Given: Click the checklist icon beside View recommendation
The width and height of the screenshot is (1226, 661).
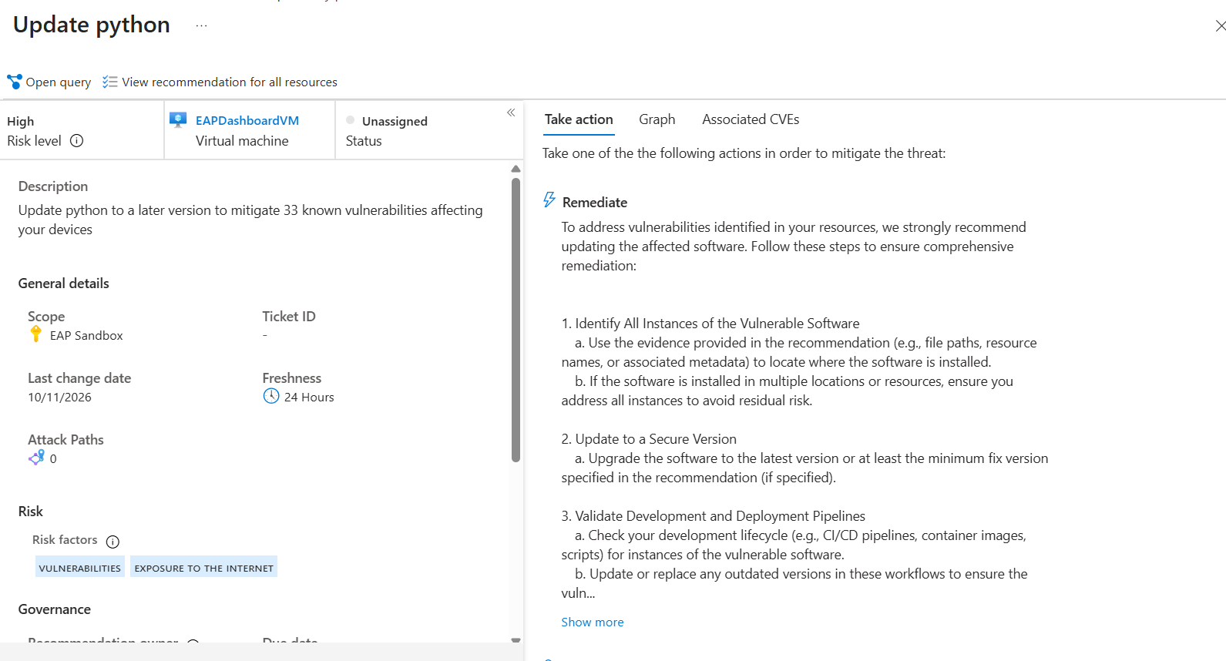Looking at the screenshot, I should (x=110, y=82).
